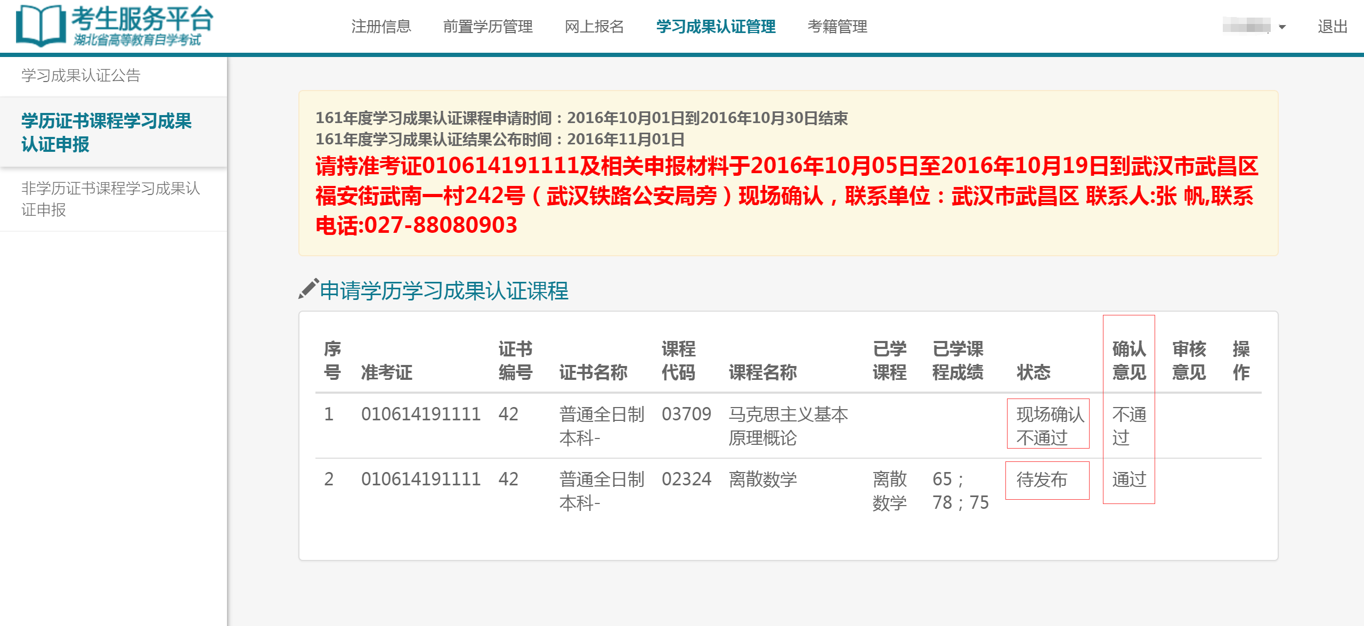Screen dimensions: 1364x626
Task: Expand the user account dropdown arrow
Action: pyautogui.click(x=1282, y=27)
